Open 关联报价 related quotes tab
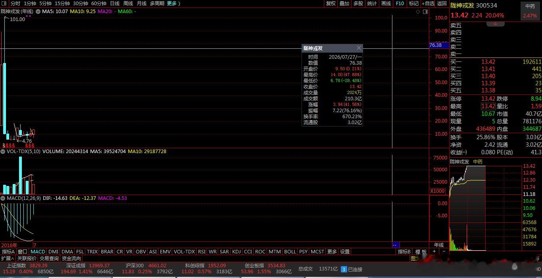542x278 pixels. pos(27,259)
